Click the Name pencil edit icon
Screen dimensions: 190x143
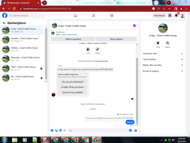[97, 49]
